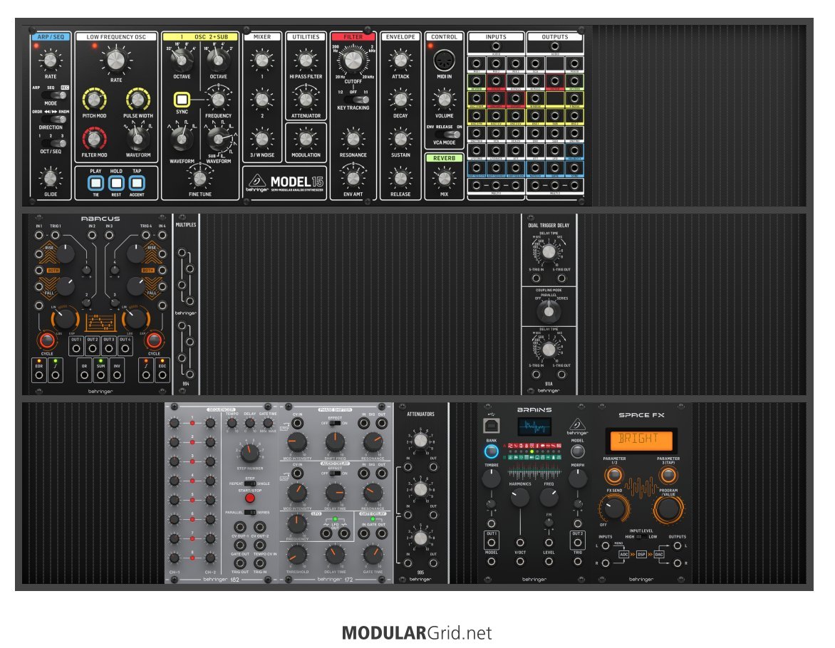Screen dimensions: 835x648
Task: Click the Brains Bank button
Action: coord(491,451)
